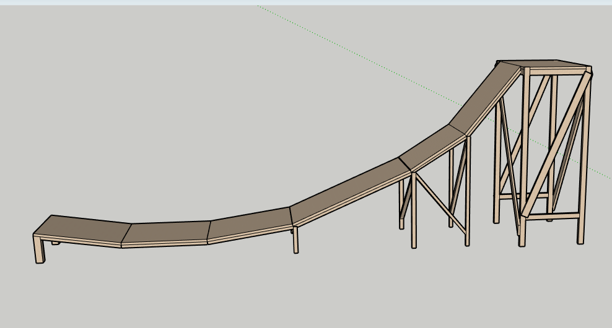Select the steepest ramp panel next to the tower
Screen dimensions: 612x328
click(x=485, y=100)
